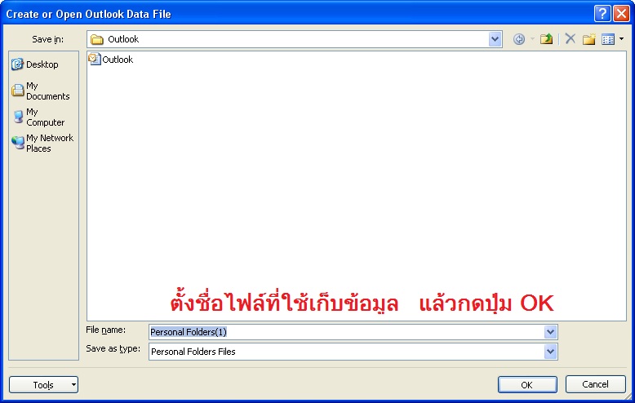Expand the Back button history arrow

(532, 39)
